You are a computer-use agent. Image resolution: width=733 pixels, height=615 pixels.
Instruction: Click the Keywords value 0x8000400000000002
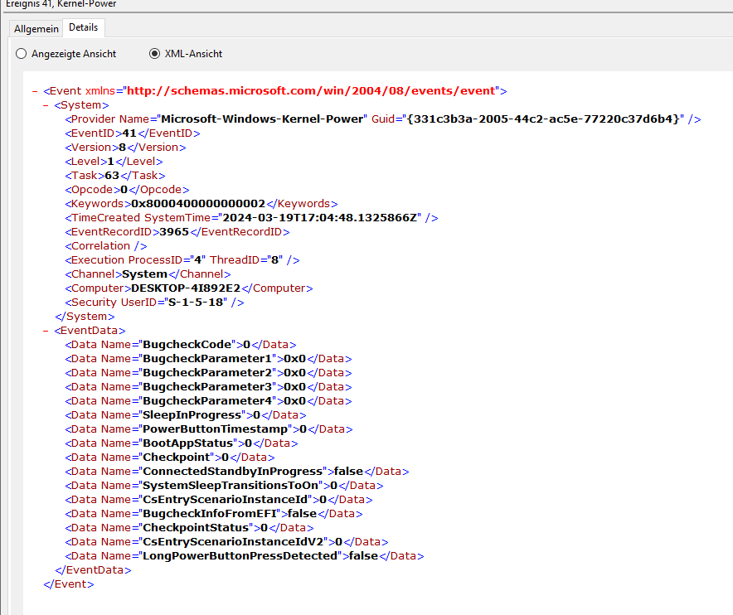[198, 204]
